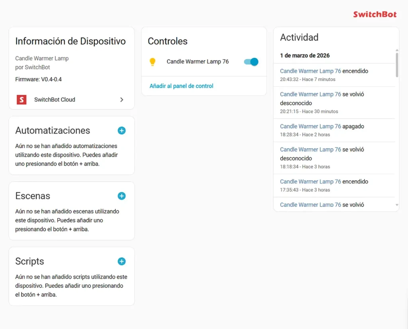408x329 pixels.
Task: Open "Añadir al panel de control"
Action: pyautogui.click(x=181, y=86)
